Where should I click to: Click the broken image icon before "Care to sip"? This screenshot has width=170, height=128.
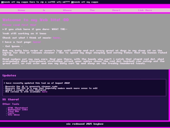point(2,3)
